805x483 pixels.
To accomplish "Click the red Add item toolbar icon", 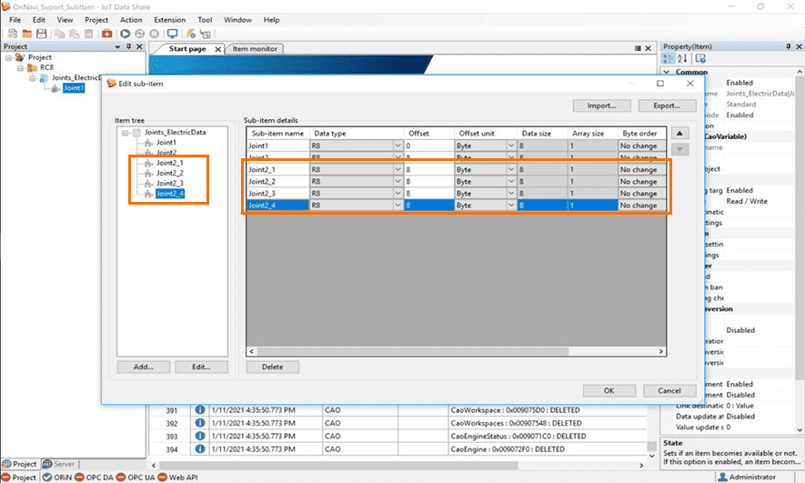I will tap(106, 34).
